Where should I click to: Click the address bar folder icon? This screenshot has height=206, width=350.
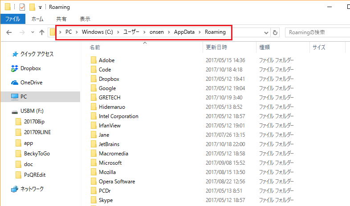point(52,32)
